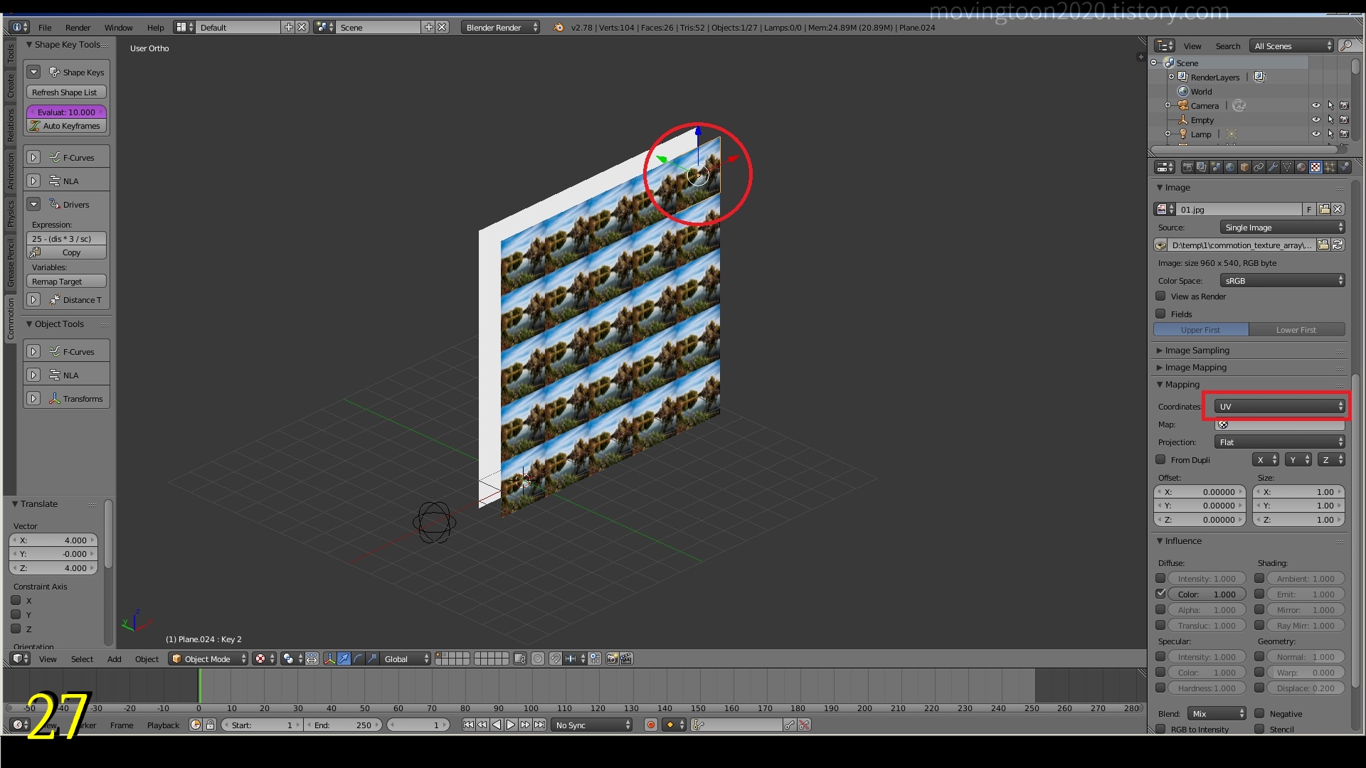Viewport: 1366px width, 768px height.
Task: Adjust the Displace 0.200 geometry slider
Action: 1306,688
